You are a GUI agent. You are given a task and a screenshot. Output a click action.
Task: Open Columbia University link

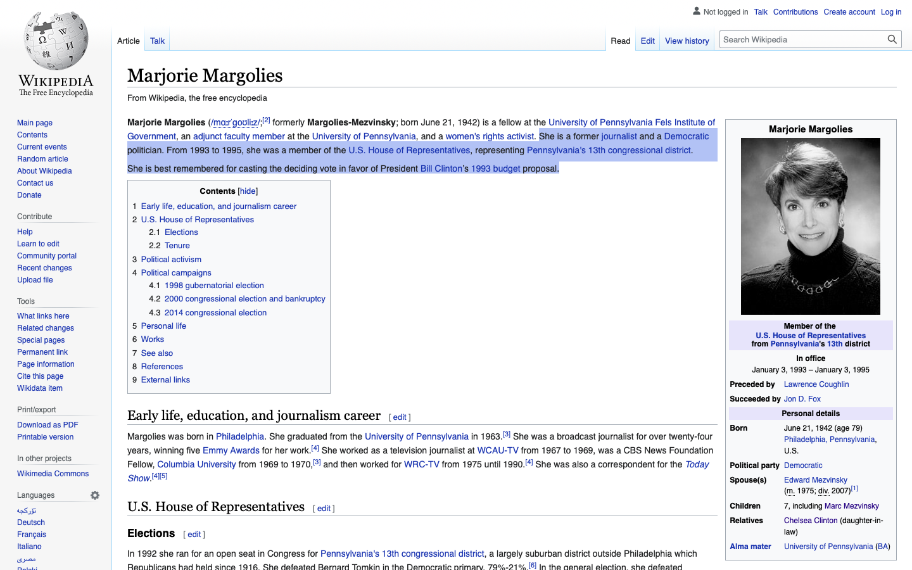tap(196, 464)
